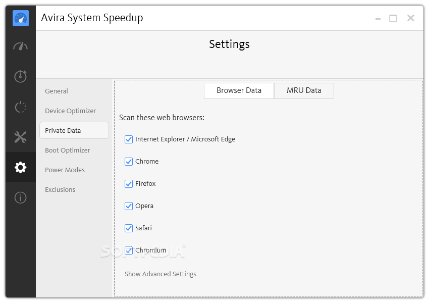Select the Private Data settings section
Screen dimensions: 429x303
pyautogui.click(x=74, y=131)
